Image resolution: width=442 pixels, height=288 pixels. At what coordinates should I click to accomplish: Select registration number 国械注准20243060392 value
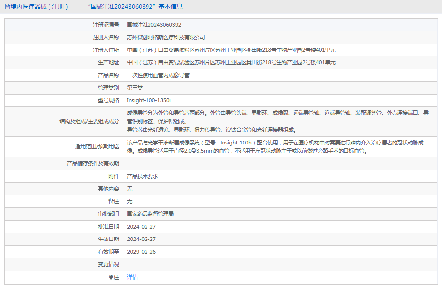pyautogui.click(x=154, y=25)
